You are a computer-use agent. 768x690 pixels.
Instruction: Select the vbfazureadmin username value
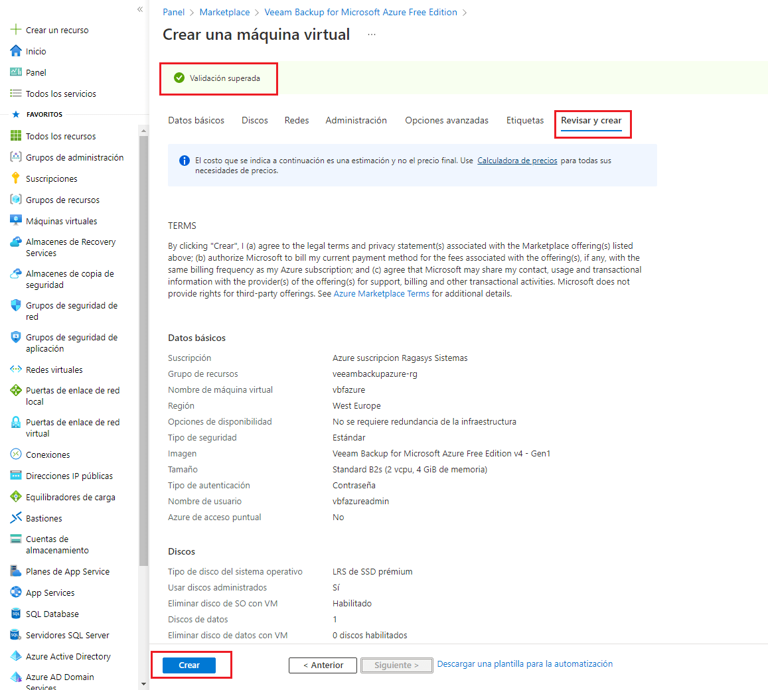coord(360,502)
